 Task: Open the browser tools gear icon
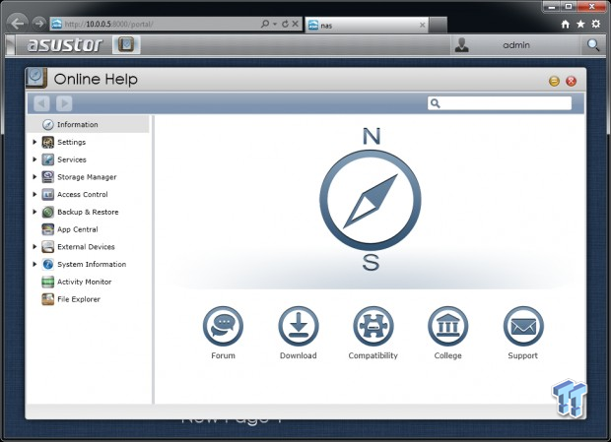596,25
